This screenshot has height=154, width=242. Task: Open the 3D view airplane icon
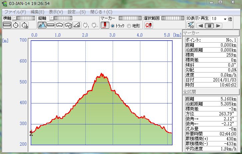191,25
